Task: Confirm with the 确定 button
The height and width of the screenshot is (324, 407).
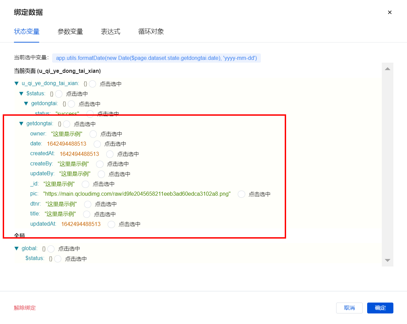Action: click(x=380, y=308)
